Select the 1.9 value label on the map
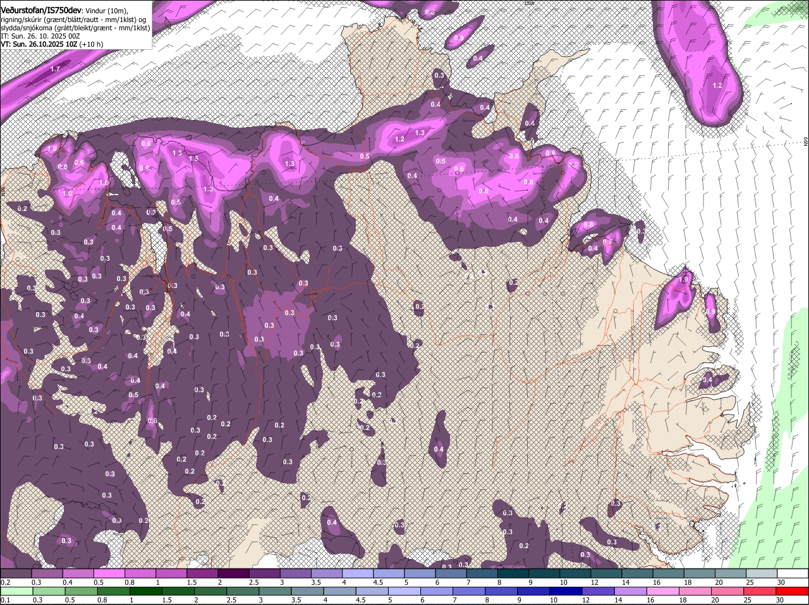 tap(683, 280)
